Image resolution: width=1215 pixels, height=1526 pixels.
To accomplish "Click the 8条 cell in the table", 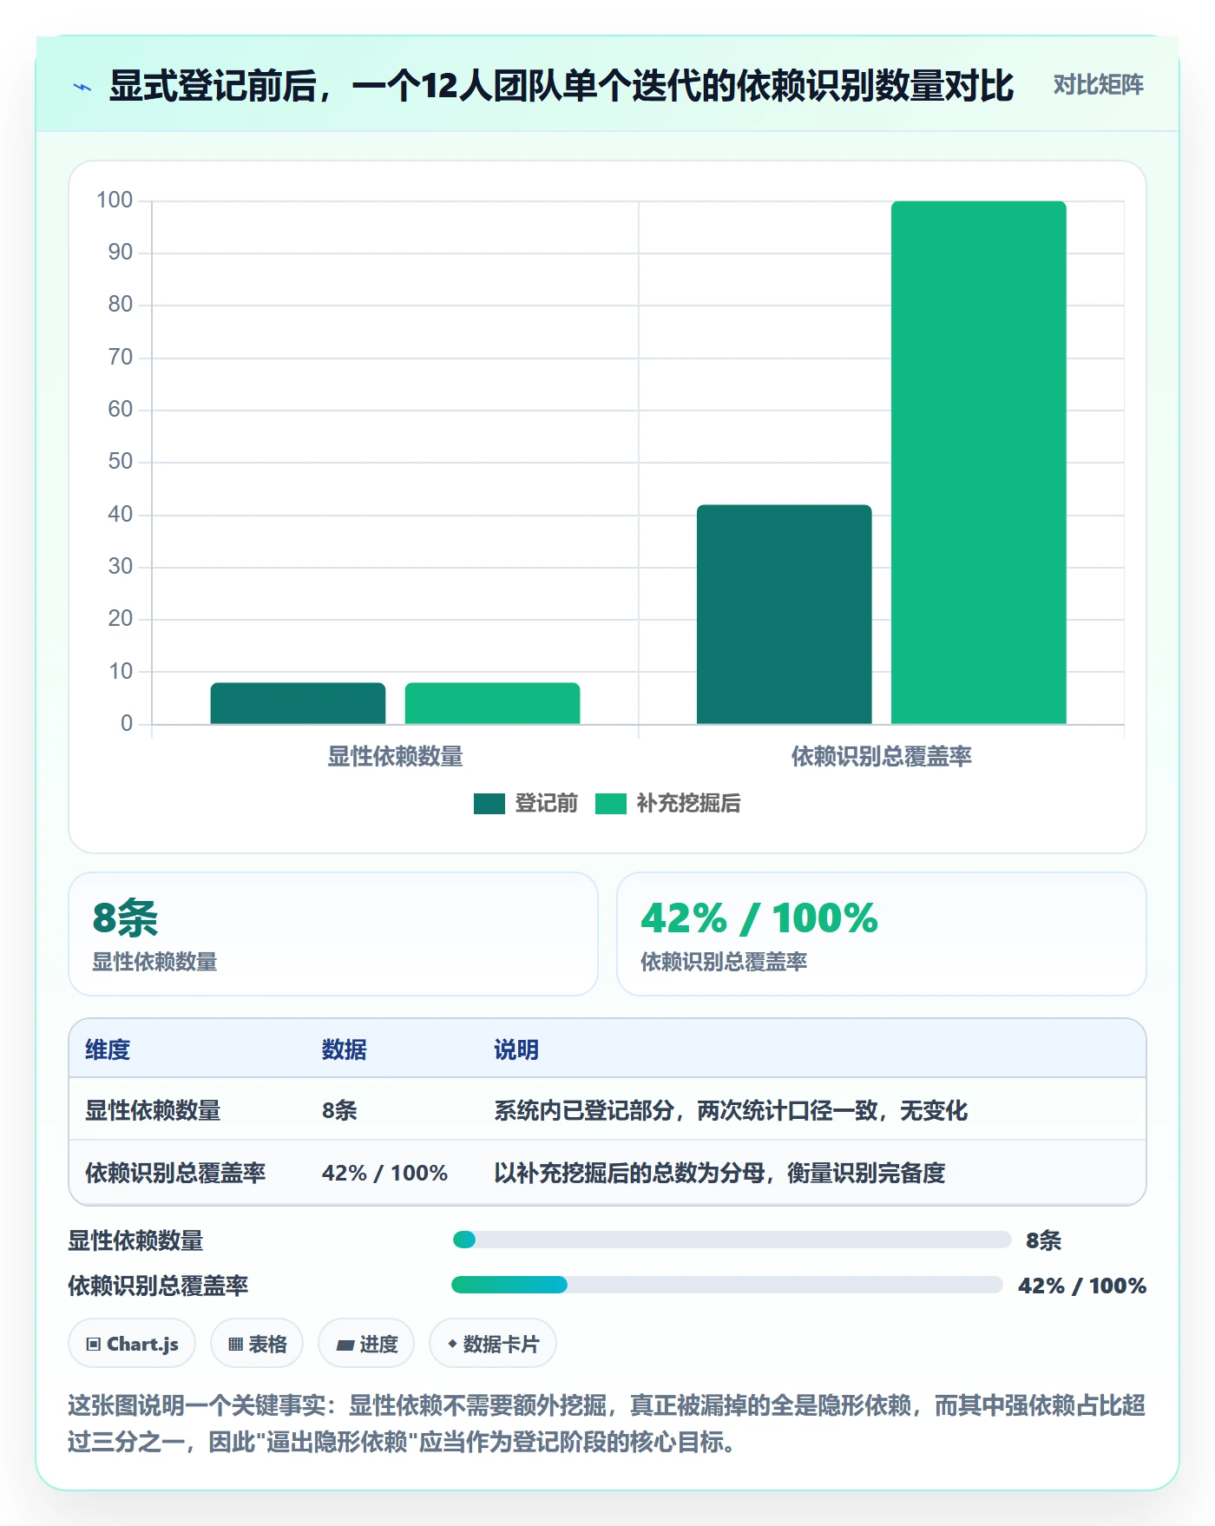I will [339, 1110].
